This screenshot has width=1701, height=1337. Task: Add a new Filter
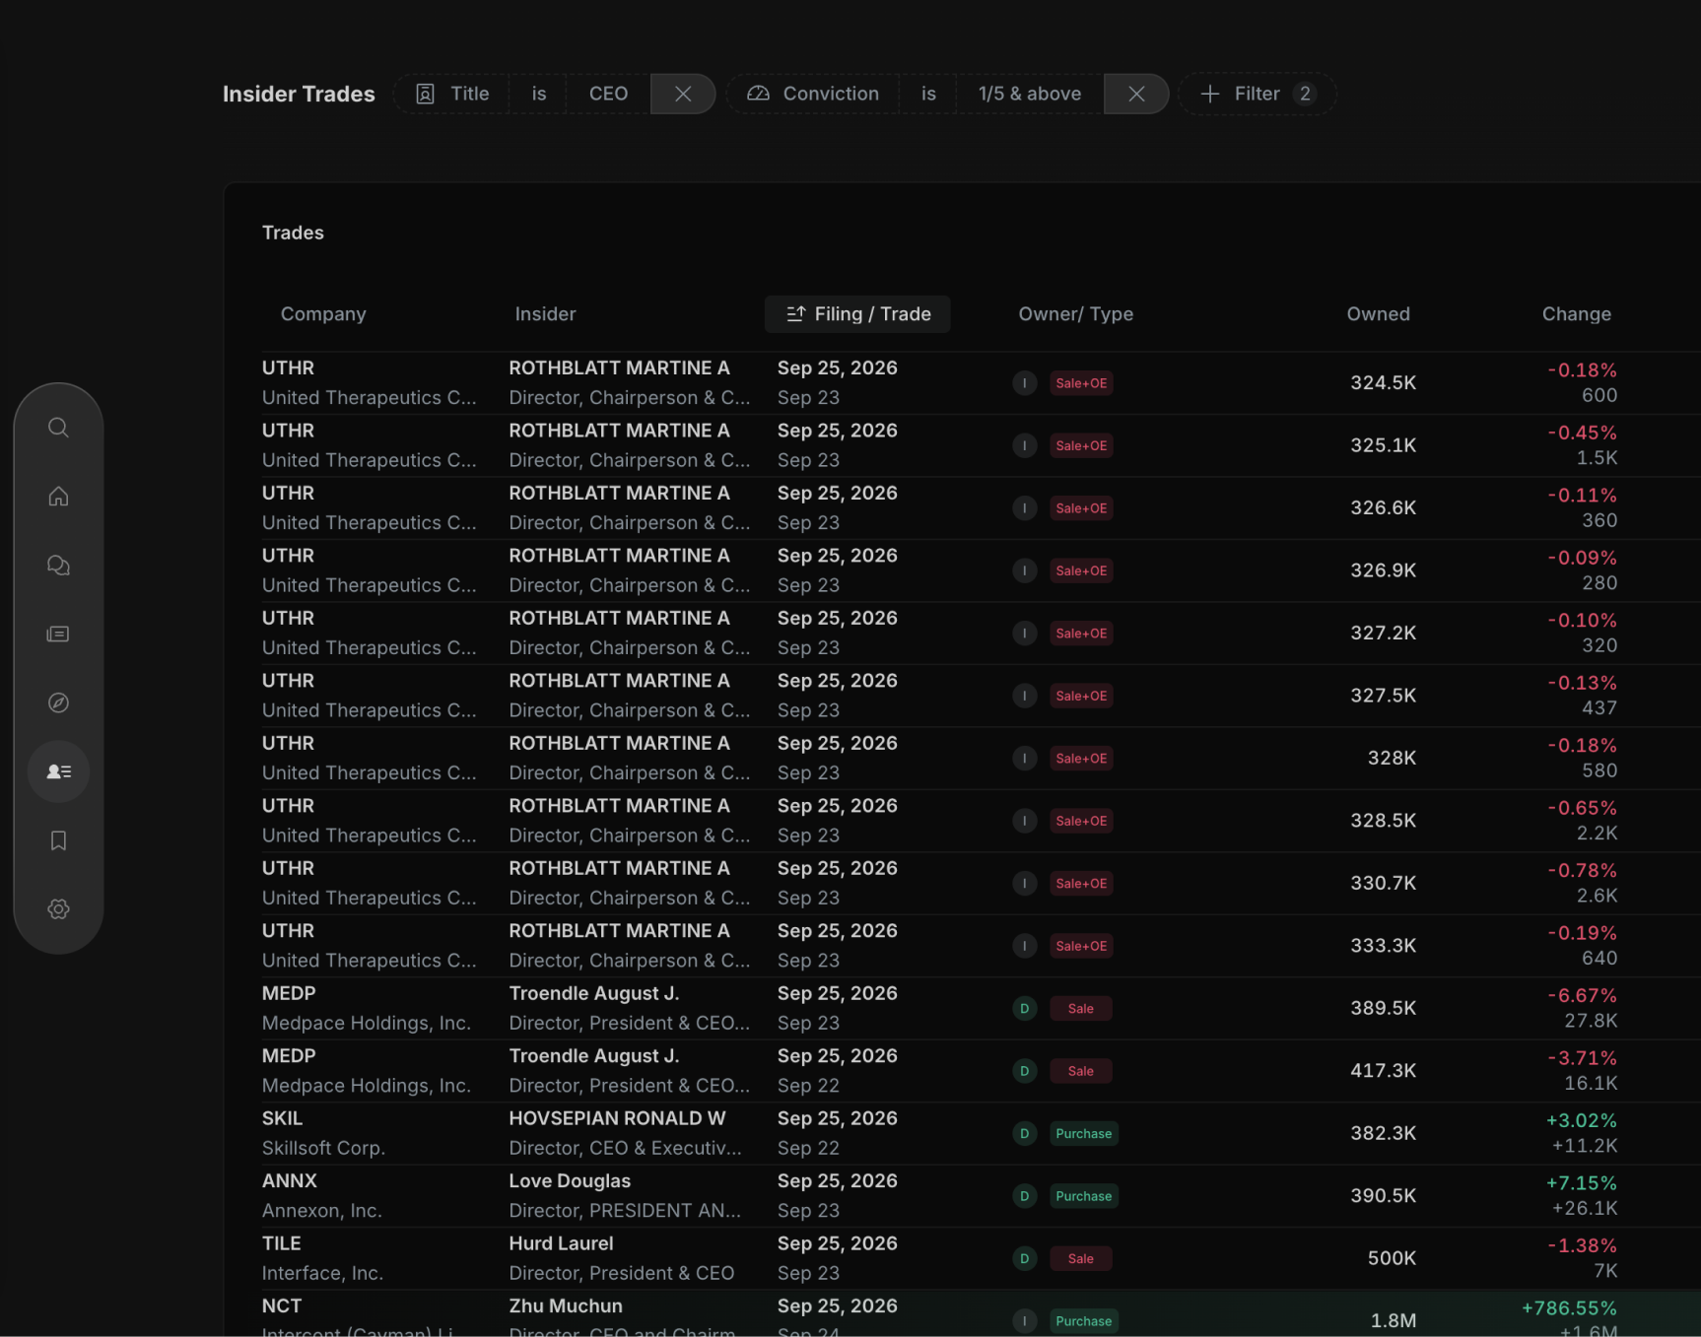(1257, 94)
